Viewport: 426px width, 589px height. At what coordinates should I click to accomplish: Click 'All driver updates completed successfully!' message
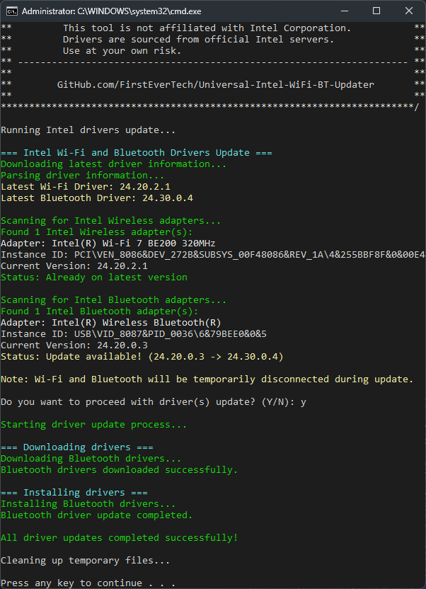[x=120, y=538]
